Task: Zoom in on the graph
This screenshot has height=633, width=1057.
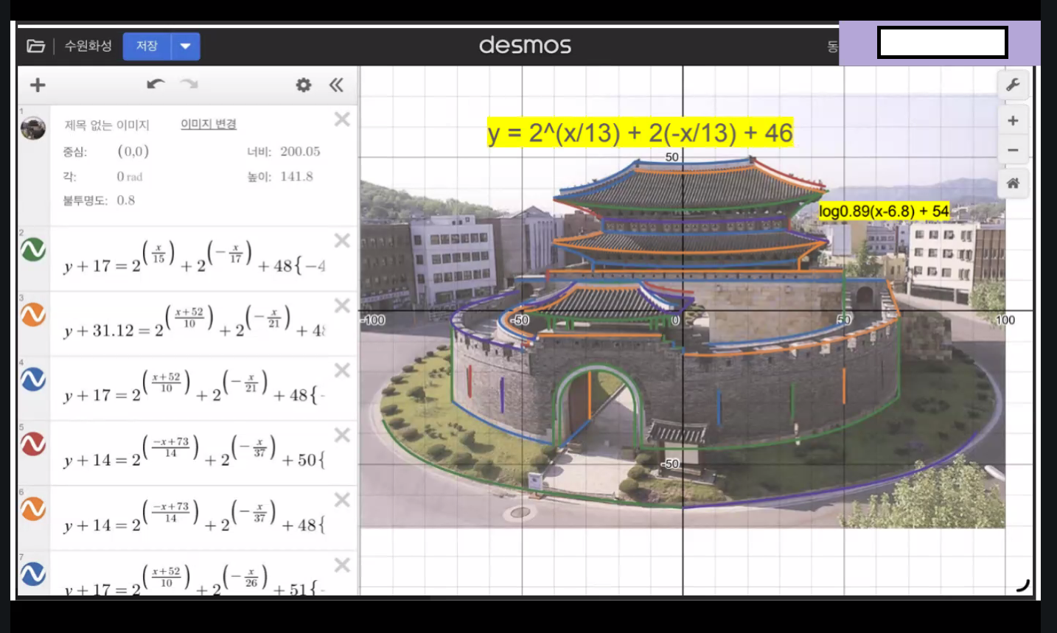Action: pyautogui.click(x=1013, y=121)
